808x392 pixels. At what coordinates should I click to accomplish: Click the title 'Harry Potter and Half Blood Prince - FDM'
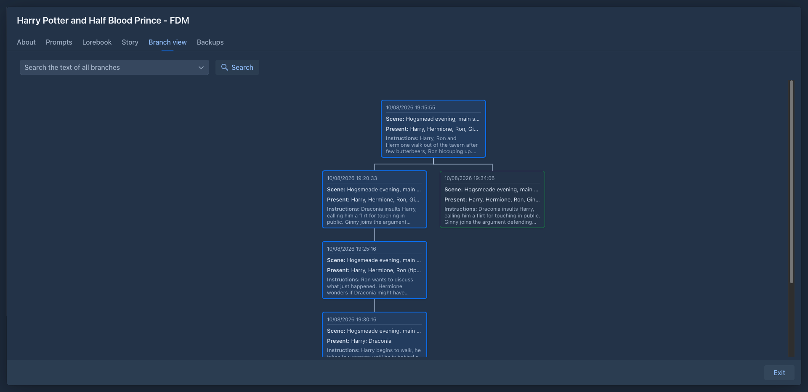(x=103, y=20)
